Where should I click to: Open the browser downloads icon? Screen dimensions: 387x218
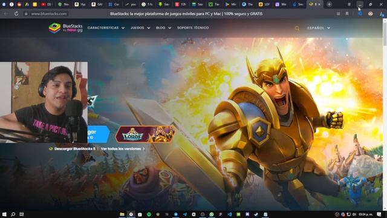pyautogui.click(x=382, y=14)
